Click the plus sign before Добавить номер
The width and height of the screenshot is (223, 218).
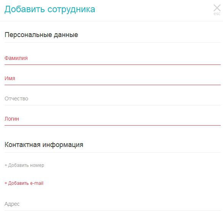[6, 165]
